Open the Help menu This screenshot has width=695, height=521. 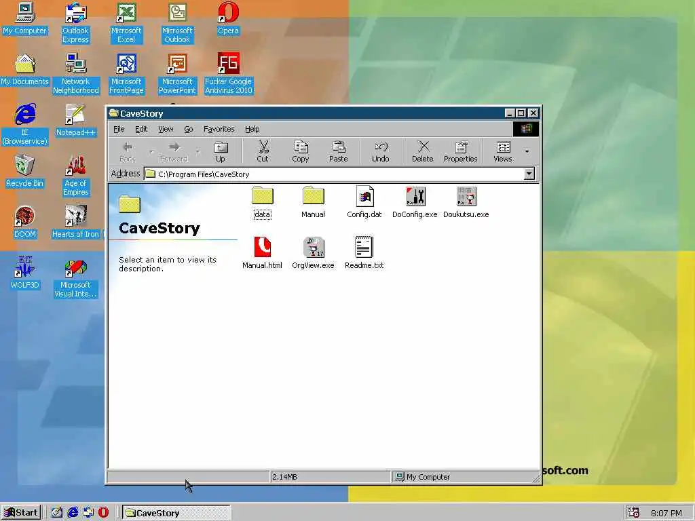(252, 129)
